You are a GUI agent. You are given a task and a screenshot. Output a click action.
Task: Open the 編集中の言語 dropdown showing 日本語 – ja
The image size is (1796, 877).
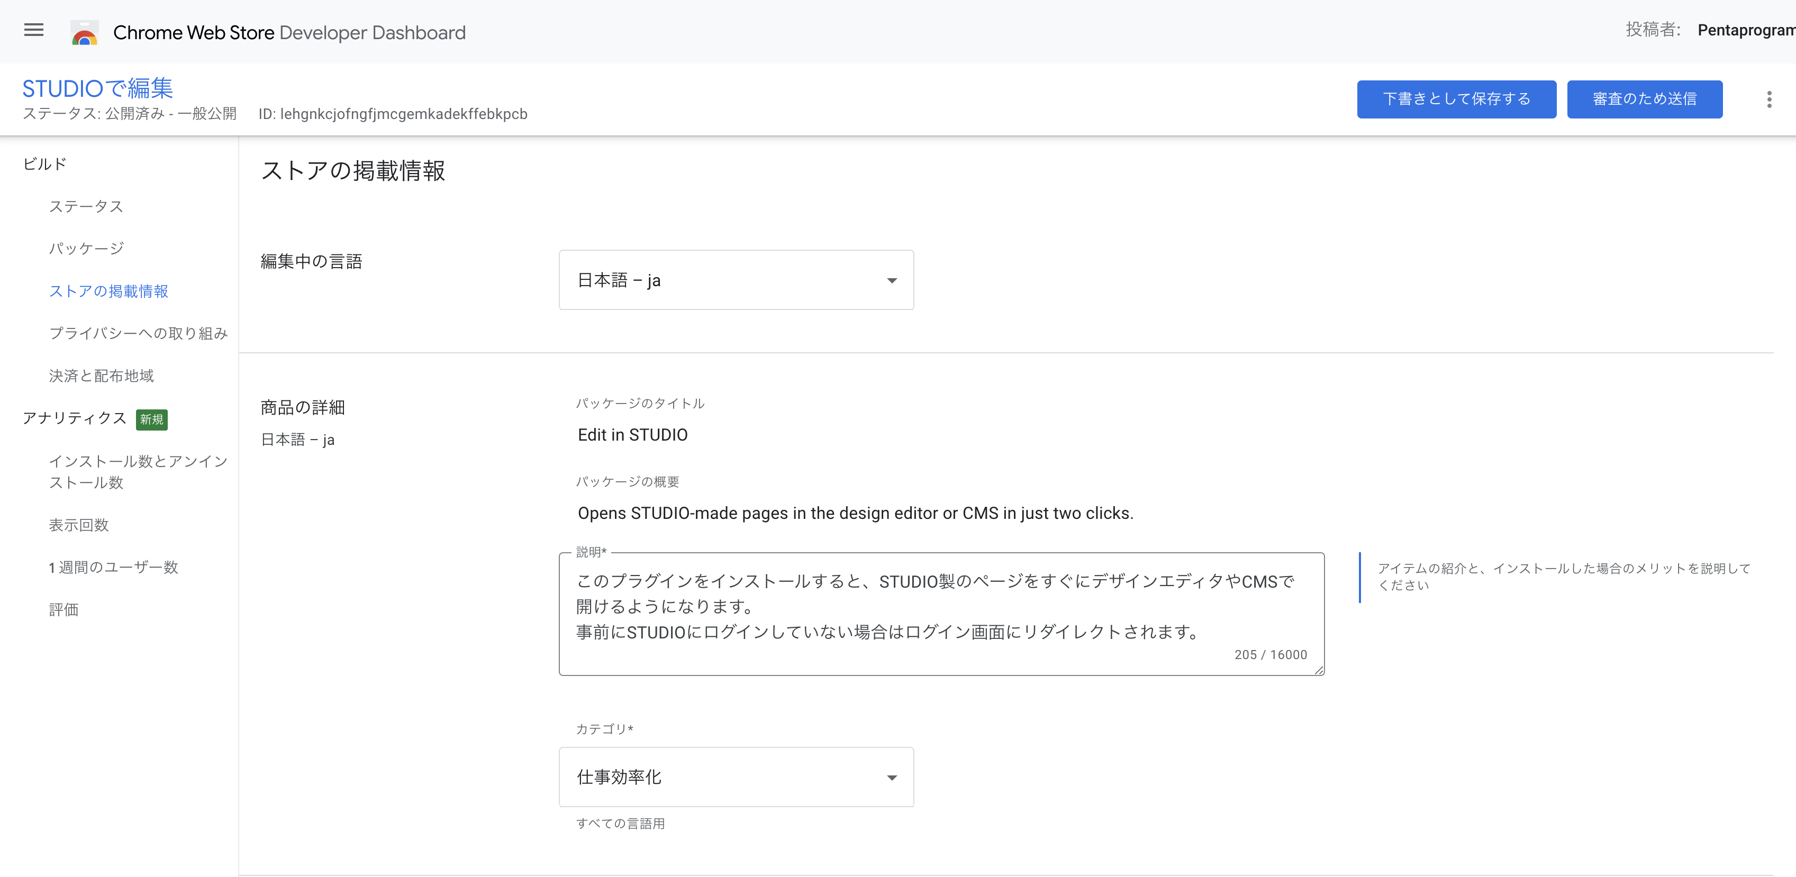(x=736, y=280)
